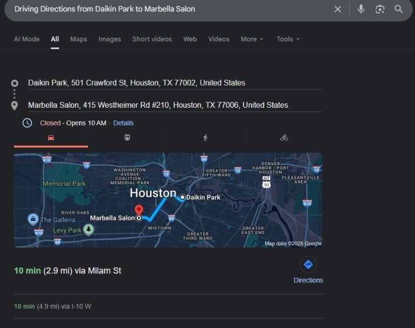Edit the Daikin Park origin address field
The height and width of the screenshot is (328, 415).
click(x=175, y=83)
